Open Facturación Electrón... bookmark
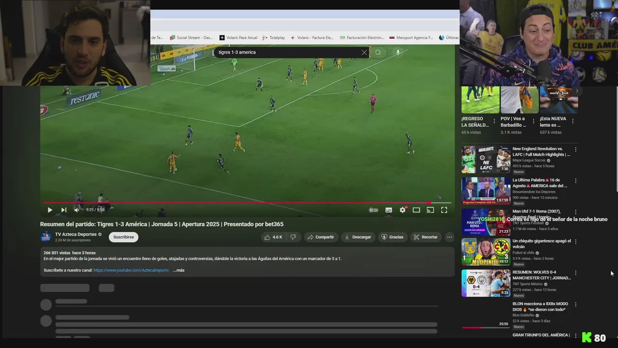 362,38
